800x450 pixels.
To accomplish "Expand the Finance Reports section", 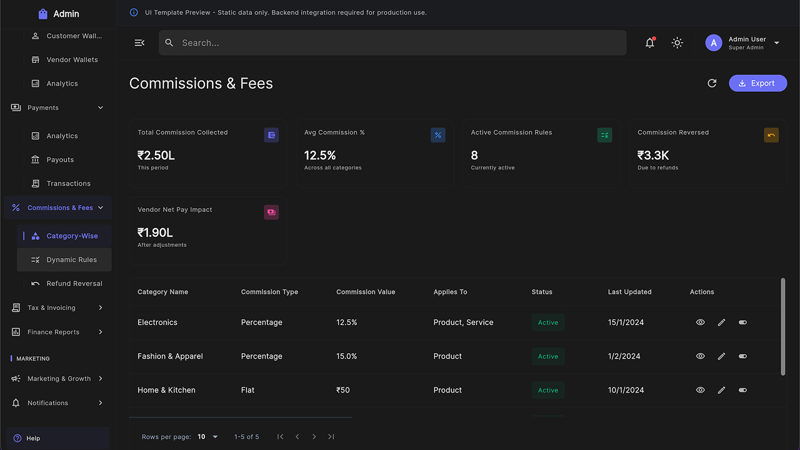I will (x=57, y=332).
